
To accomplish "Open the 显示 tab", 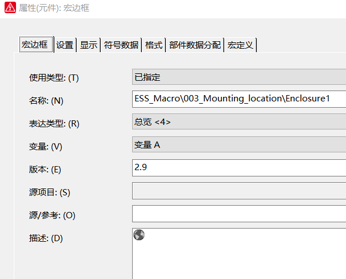I will click(89, 45).
